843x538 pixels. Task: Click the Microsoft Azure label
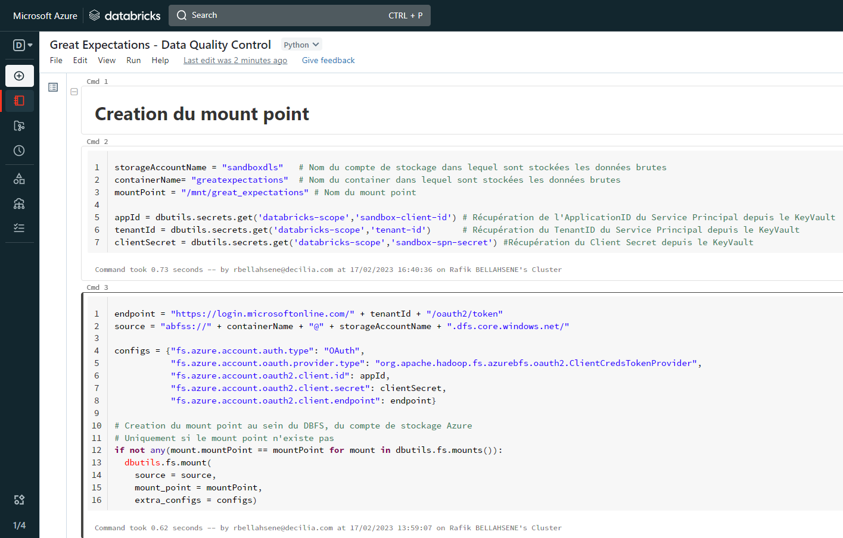pyautogui.click(x=45, y=16)
